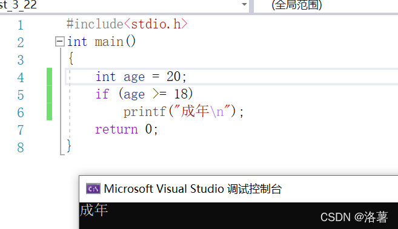Click the console icon in debug console title
The width and height of the screenshot is (398, 229).
click(93, 189)
